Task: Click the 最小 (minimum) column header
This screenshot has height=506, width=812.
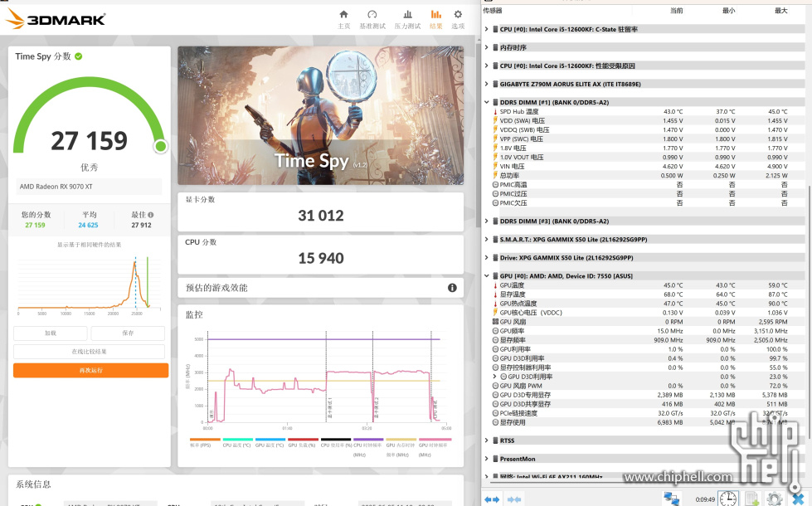Action: tap(728, 10)
